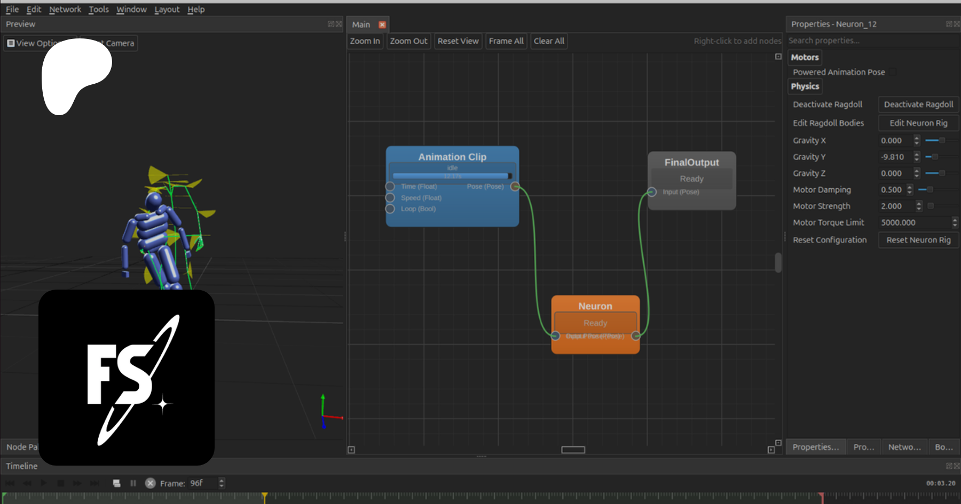This screenshot has width=961, height=504.
Task: Click the circled X icon beside Frame
Action: click(151, 483)
